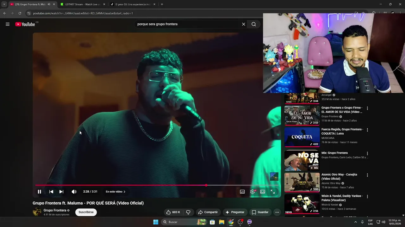Open 'Grupo Frontera x Grupo Firme' title
This screenshot has height=227, width=405.
pyautogui.click(x=342, y=110)
